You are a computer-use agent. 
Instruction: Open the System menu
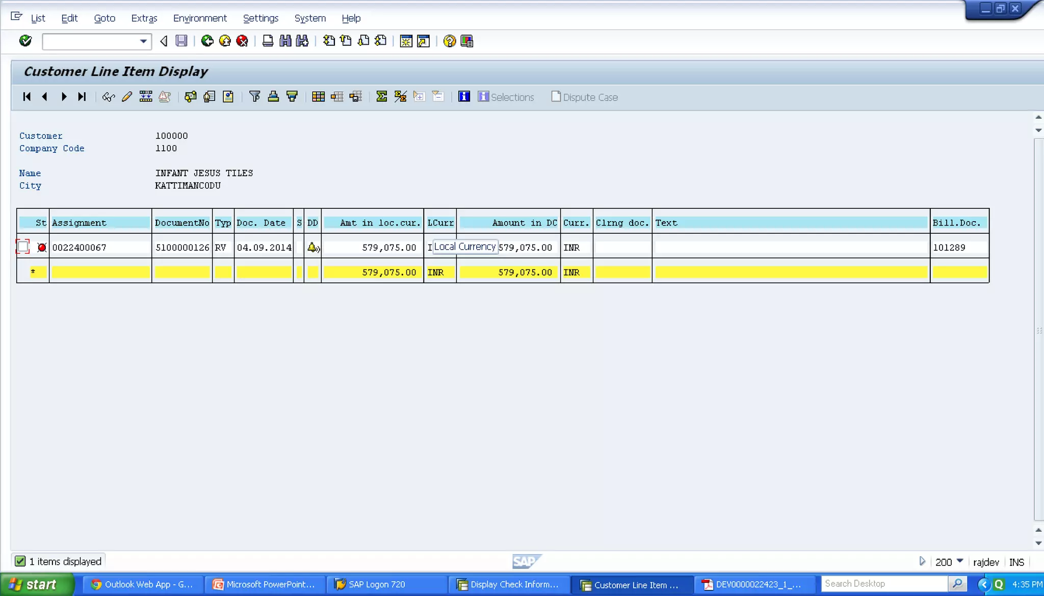pos(310,18)
